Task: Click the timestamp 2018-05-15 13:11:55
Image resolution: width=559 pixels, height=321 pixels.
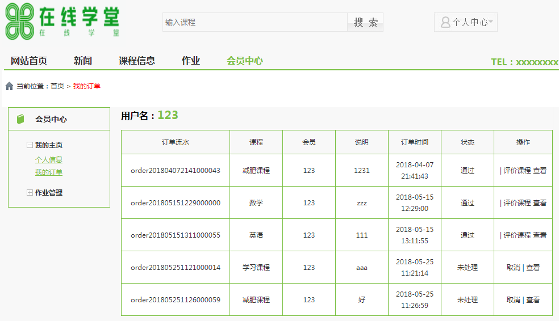Action: [415, 235]
